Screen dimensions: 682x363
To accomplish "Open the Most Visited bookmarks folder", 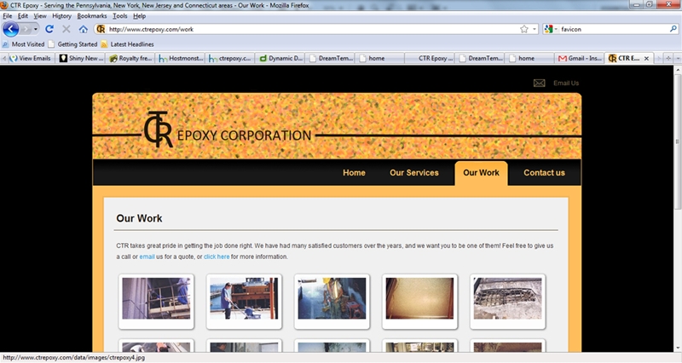I will 24,44.
